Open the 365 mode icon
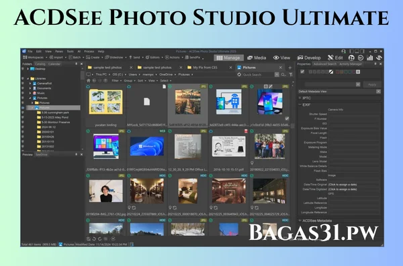The height and width of the screenshot is (266, 403). [x=360, y=58]
